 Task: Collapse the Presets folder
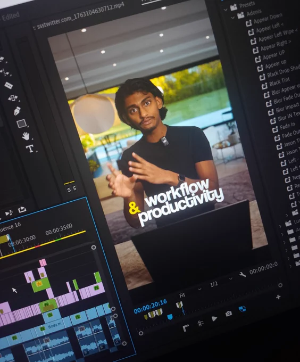click(226, 10)
